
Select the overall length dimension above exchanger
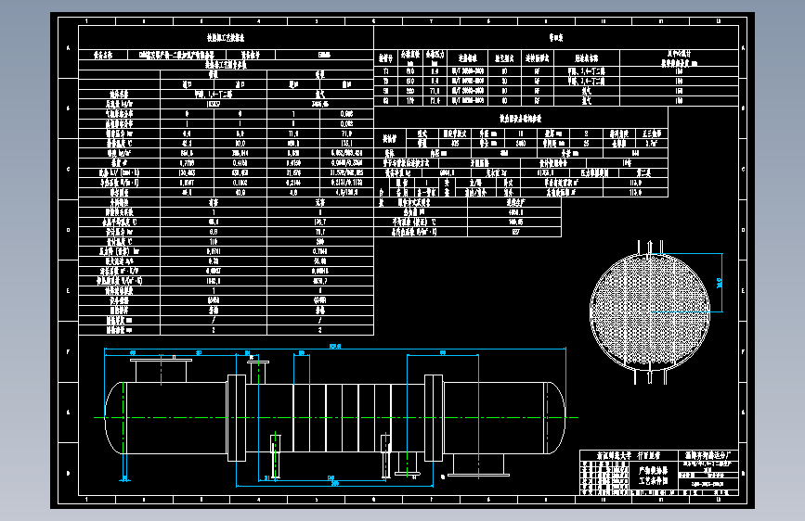(335, 348)
